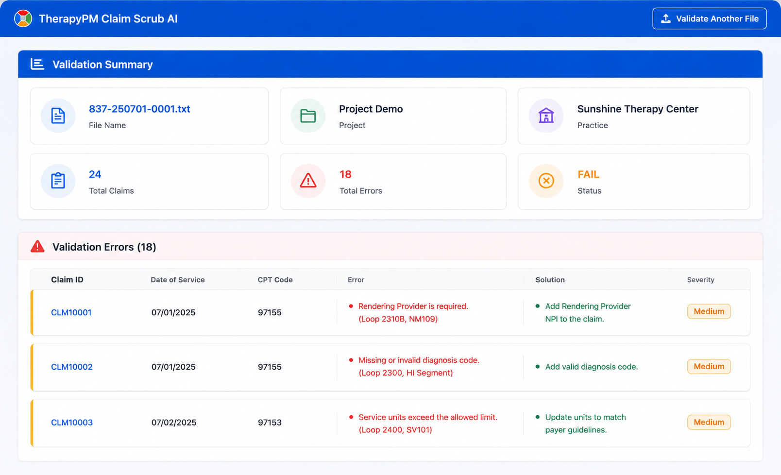This screenshot has height=475, width=781.
Task: Click CPT code 97155 in CLM10002 row
Action: 270,367
